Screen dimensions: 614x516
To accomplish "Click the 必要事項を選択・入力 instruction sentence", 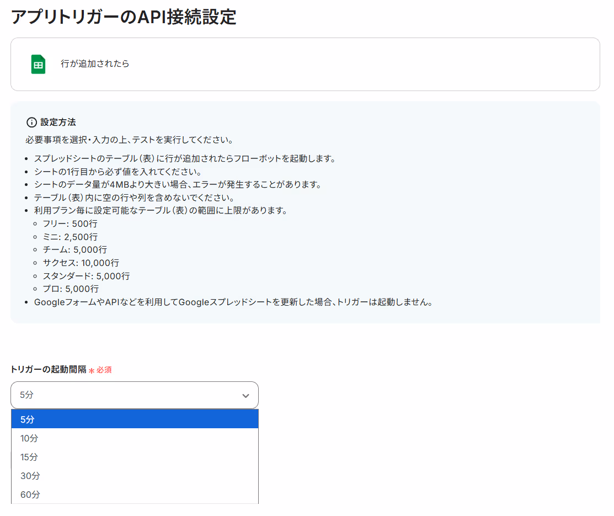I will tap(130, 140).
